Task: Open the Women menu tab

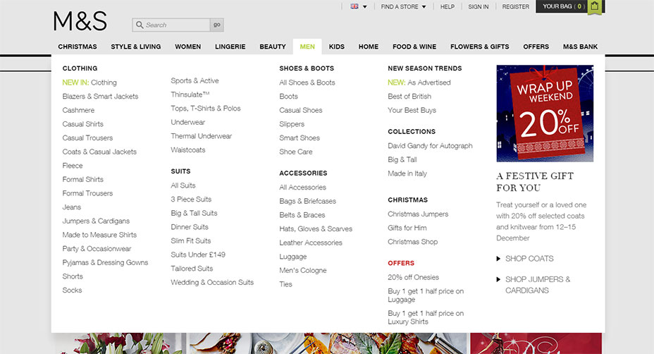Action: [187, 47]
